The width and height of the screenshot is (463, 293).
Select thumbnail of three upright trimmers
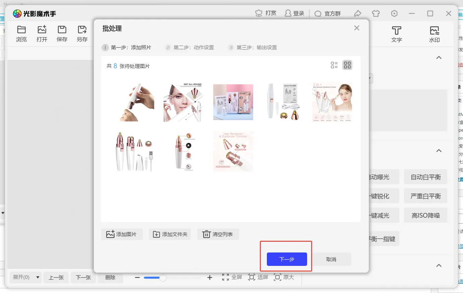(134, 151)
